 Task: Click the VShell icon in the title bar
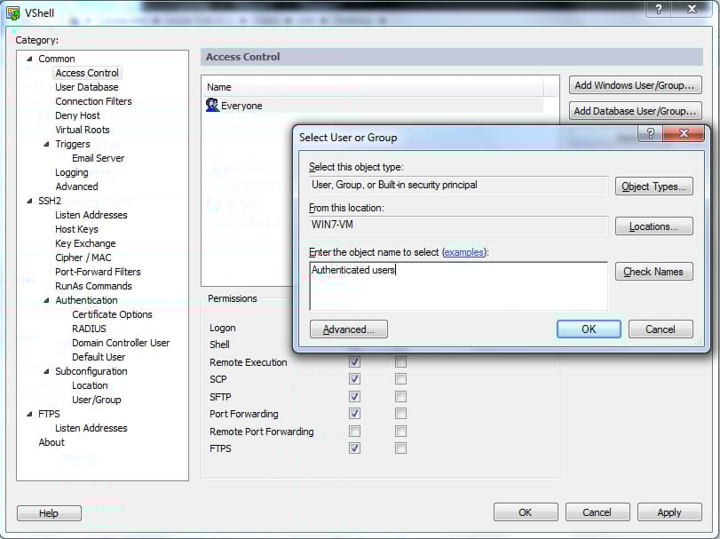pyautogui.click(x=13, y=12)
